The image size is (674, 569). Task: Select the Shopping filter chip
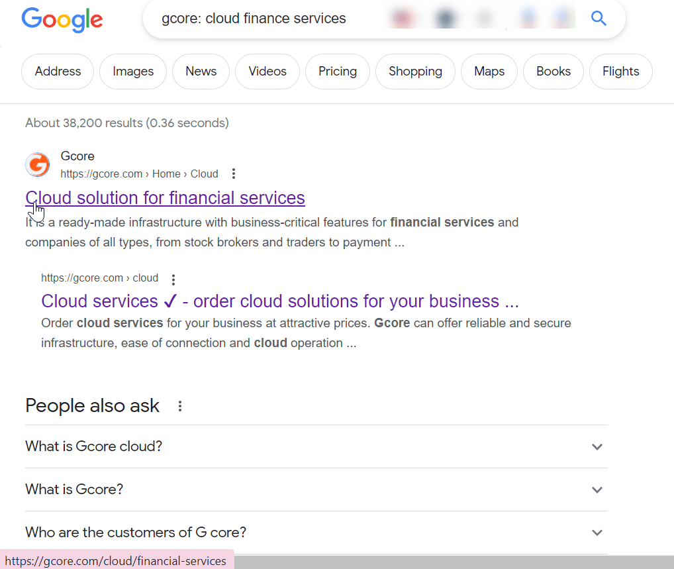coord(415,72)
